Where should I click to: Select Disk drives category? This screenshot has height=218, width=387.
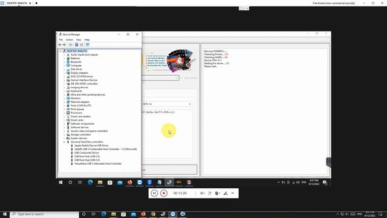(x=77, y=69)
